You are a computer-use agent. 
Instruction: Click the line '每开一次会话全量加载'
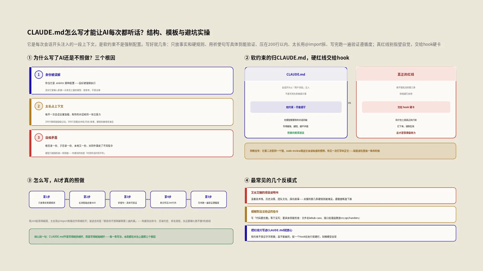click(x=73, y=114)
